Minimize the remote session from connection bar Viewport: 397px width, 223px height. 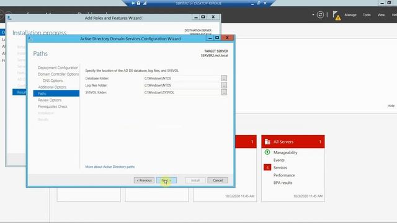[252, 3]
